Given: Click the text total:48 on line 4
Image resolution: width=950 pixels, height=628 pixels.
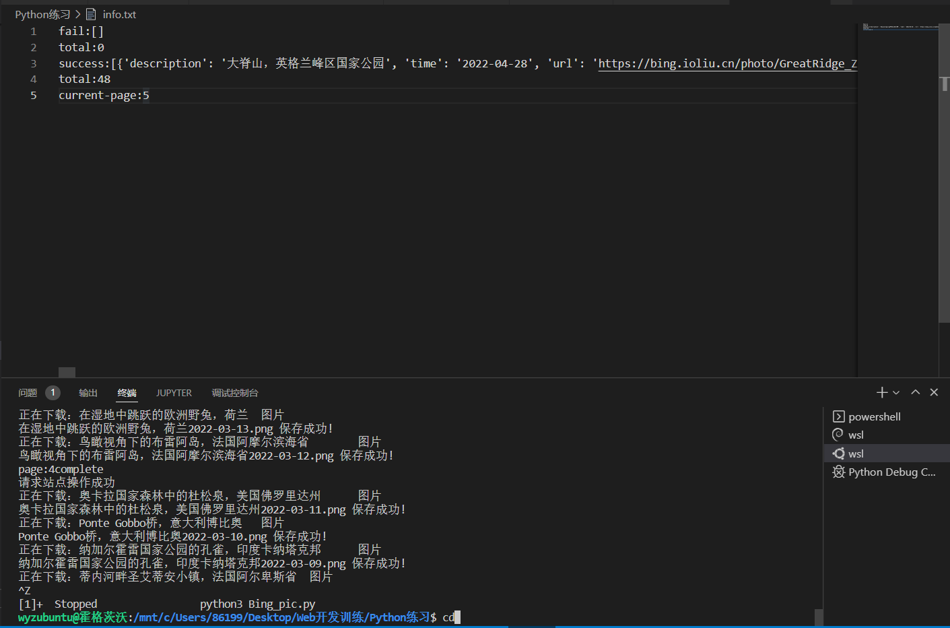Looking at the screenshot, I should [84, 79].
